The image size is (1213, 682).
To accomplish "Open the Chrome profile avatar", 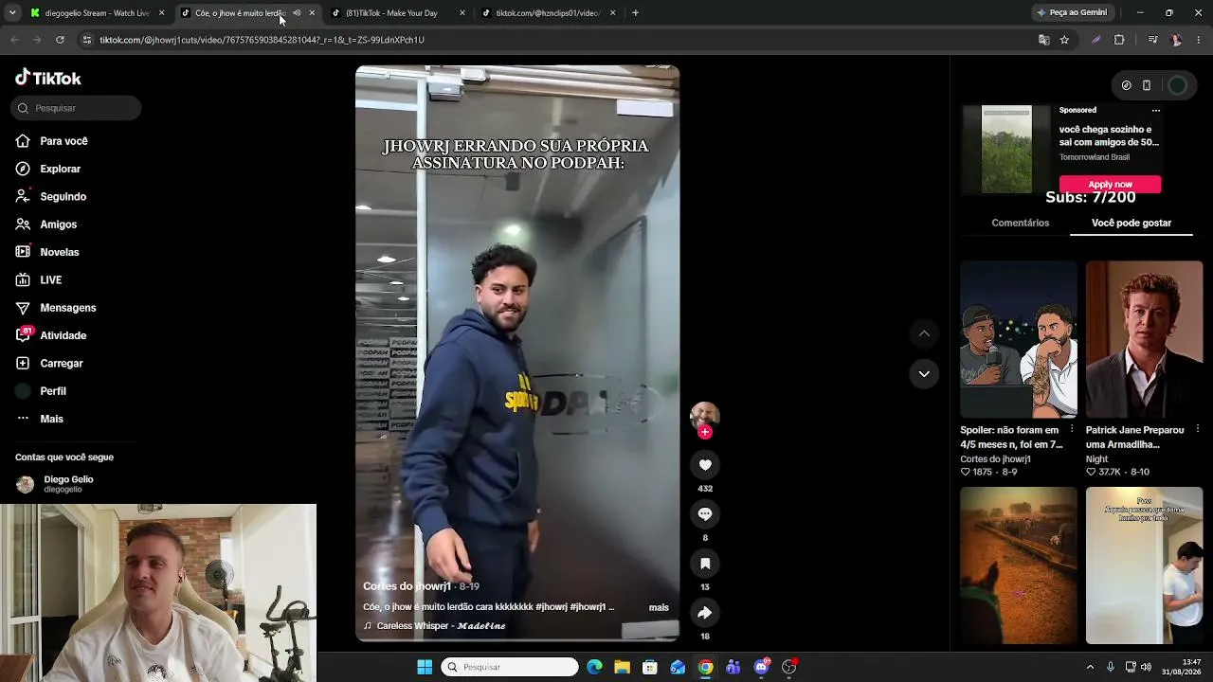I will pos(1176,40).
